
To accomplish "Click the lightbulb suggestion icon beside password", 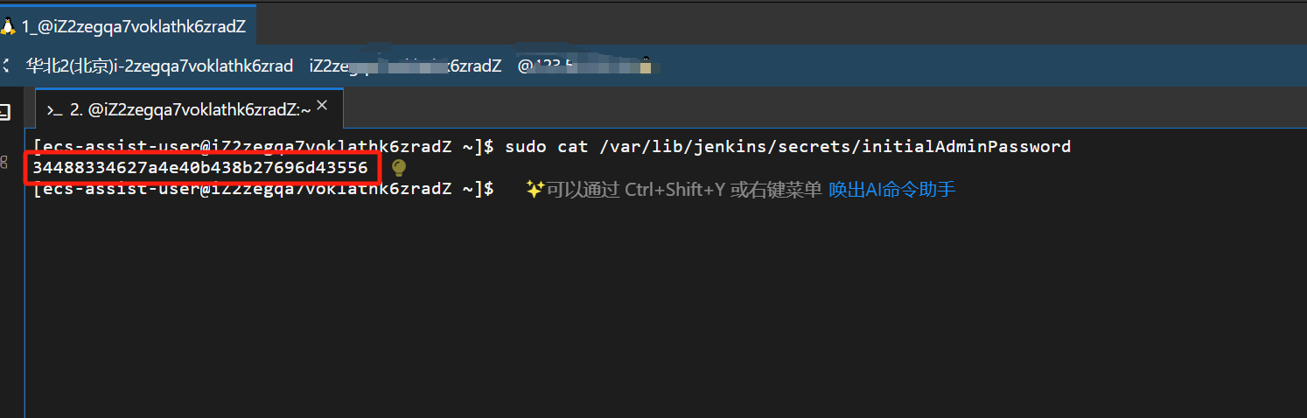I will (399, 167).
